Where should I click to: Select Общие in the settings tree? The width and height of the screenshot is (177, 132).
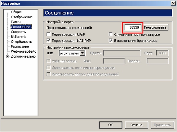click(16, 12)
